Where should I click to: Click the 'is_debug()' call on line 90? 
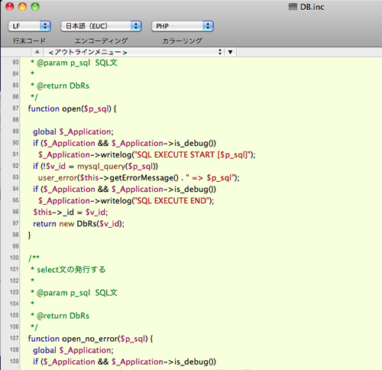point(195,144)
